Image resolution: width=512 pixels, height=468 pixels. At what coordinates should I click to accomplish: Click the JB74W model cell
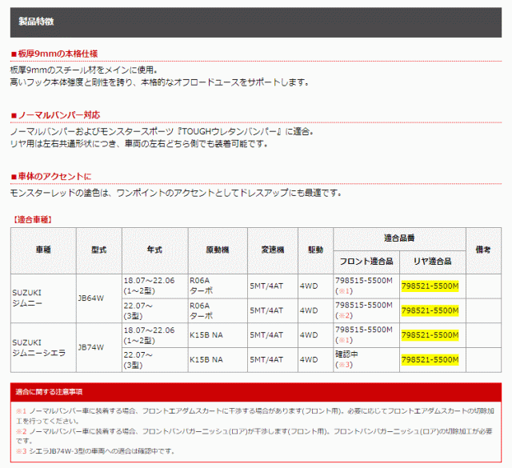click(x=90, y=347)
